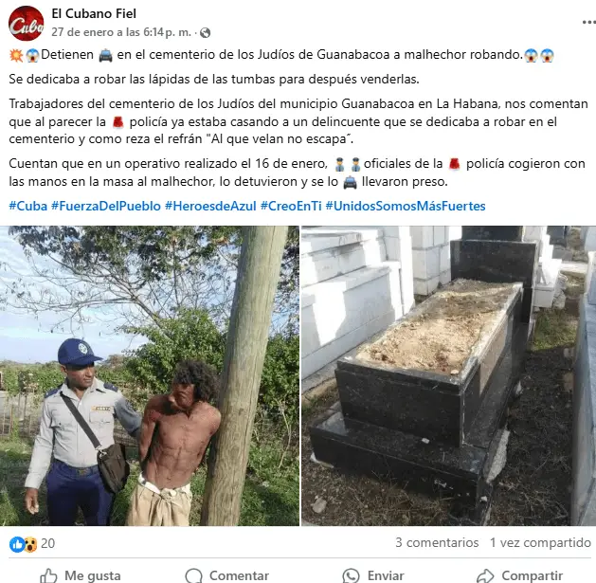596x583 pixels.
Task: Open the #FuerzaDelPueblo hashtag
Action: (106, 206)
